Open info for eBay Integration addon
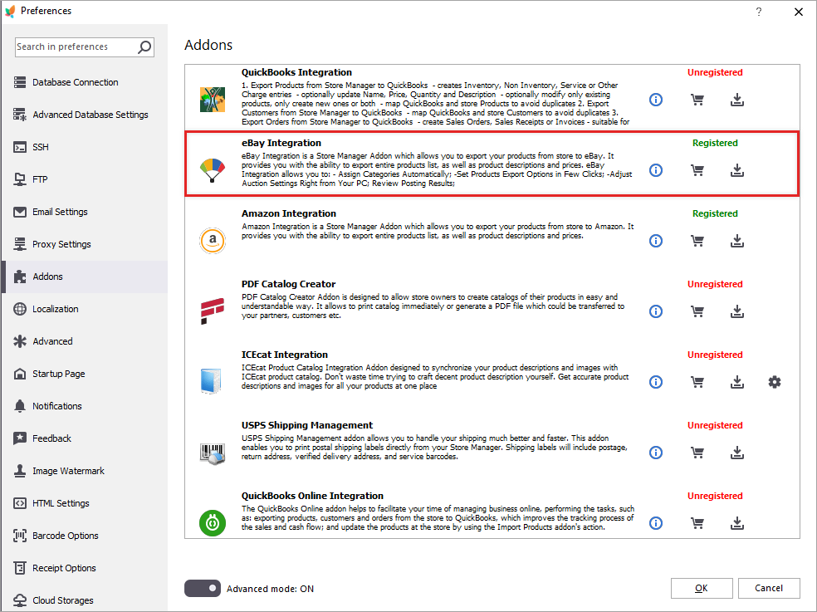Screen dimensions: 817x612 coord(655,170)
